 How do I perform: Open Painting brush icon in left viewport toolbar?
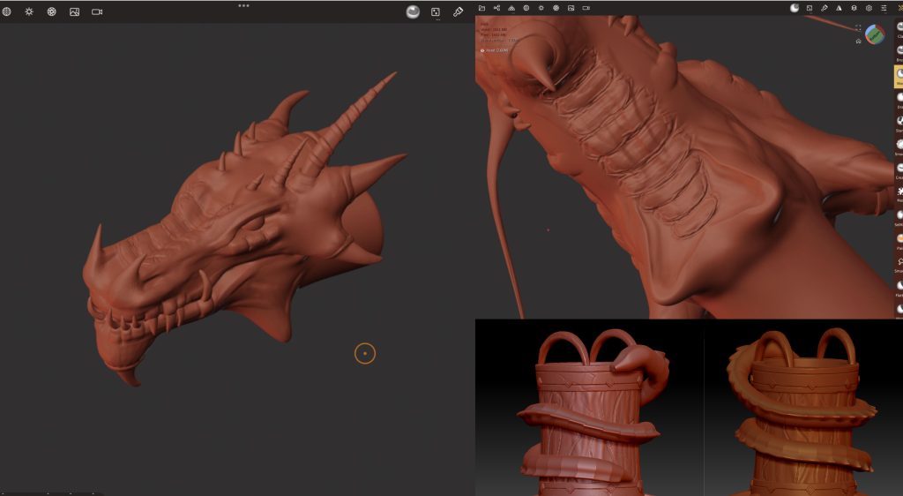coord(458,11)
